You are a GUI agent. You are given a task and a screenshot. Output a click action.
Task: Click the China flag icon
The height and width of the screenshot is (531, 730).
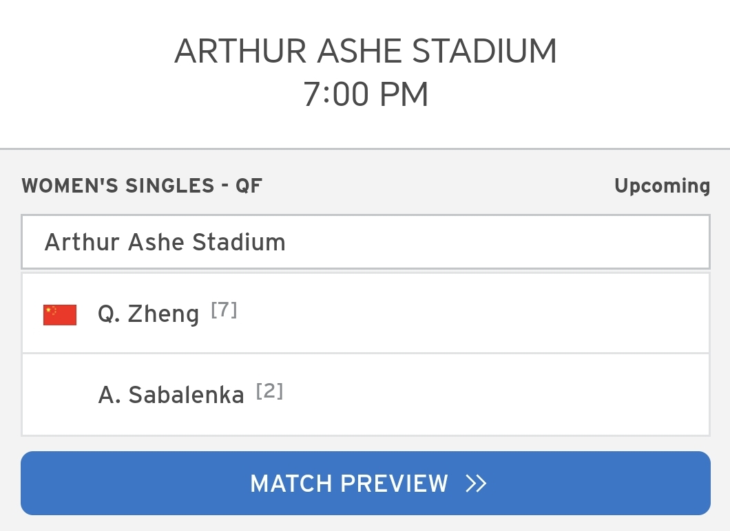point(60,315)
